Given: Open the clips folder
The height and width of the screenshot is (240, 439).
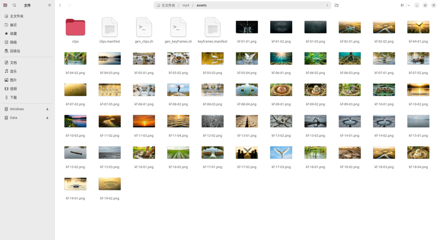Looking at the screenshot, I should (x=75, y=27).
